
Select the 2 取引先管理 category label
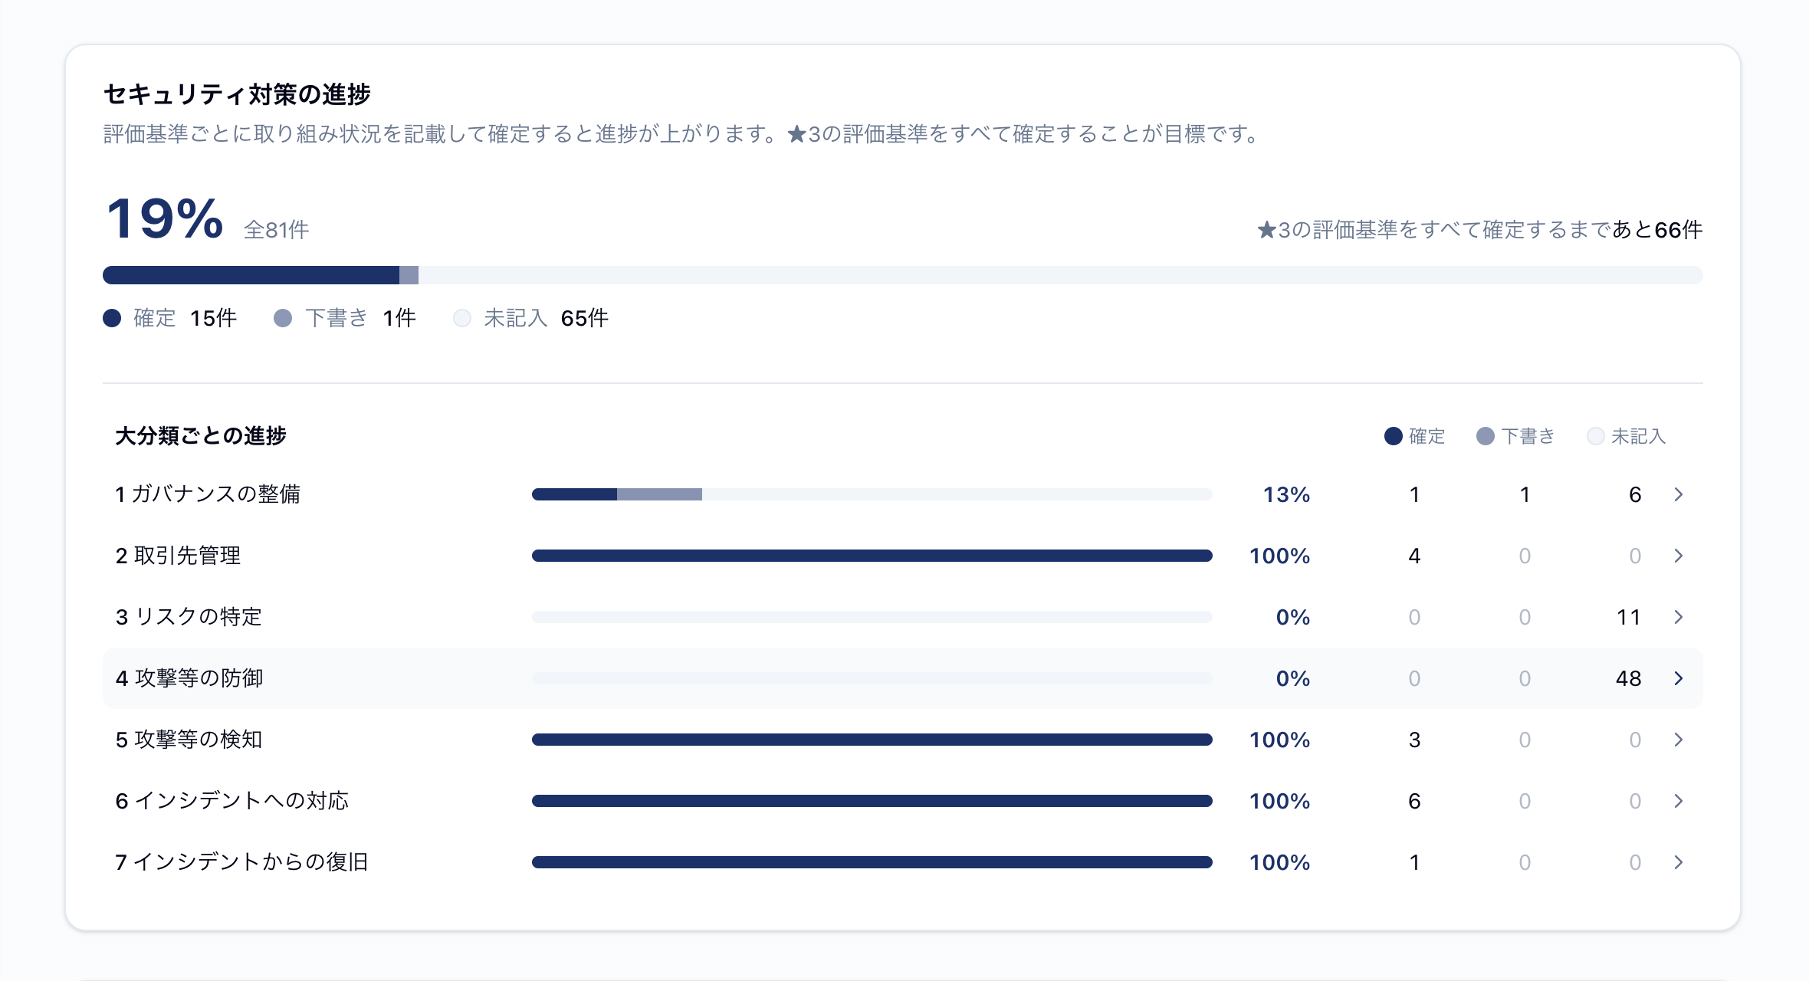[x=178, y=556]
